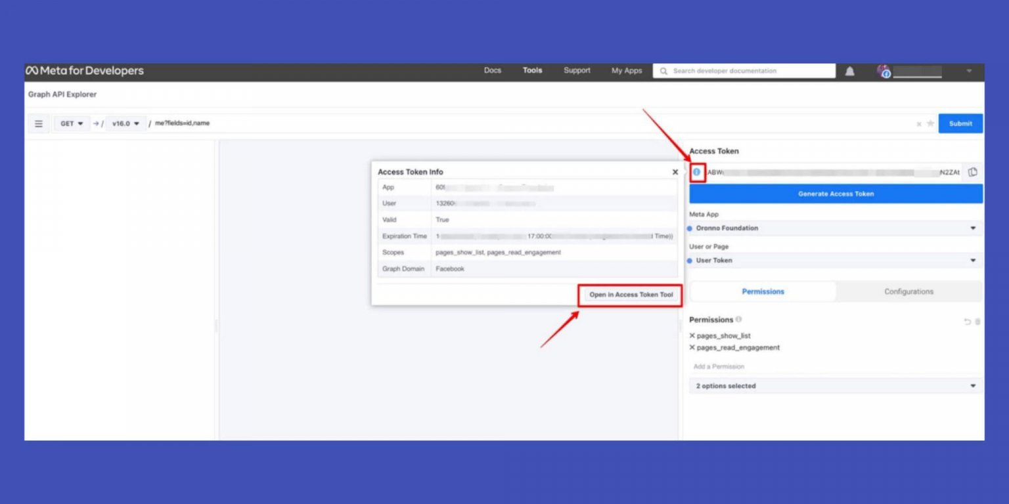
Task: Expand the User Token selector
Action: click(x=834, y=261)
